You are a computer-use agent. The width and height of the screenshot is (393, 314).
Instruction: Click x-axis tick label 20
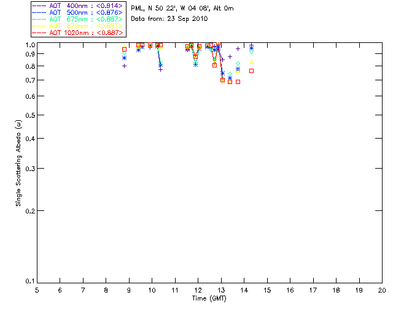(382, 290)
